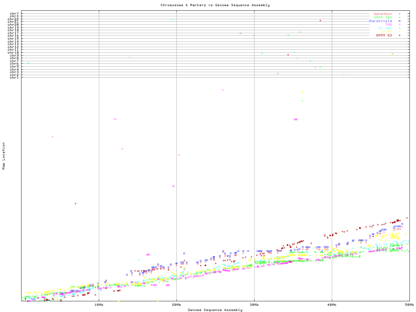Image resolution: width=416 pixels, height=312 pixels.
Task: Click the blue Marshfield square symbol in legend
Action: point(399,21)
